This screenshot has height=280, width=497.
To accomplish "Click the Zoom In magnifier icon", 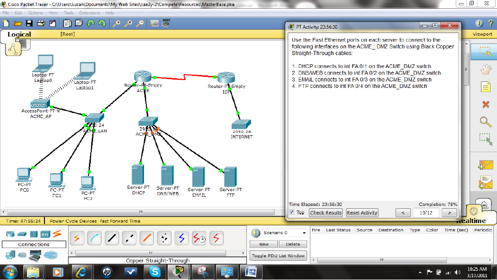I will 117,23.
